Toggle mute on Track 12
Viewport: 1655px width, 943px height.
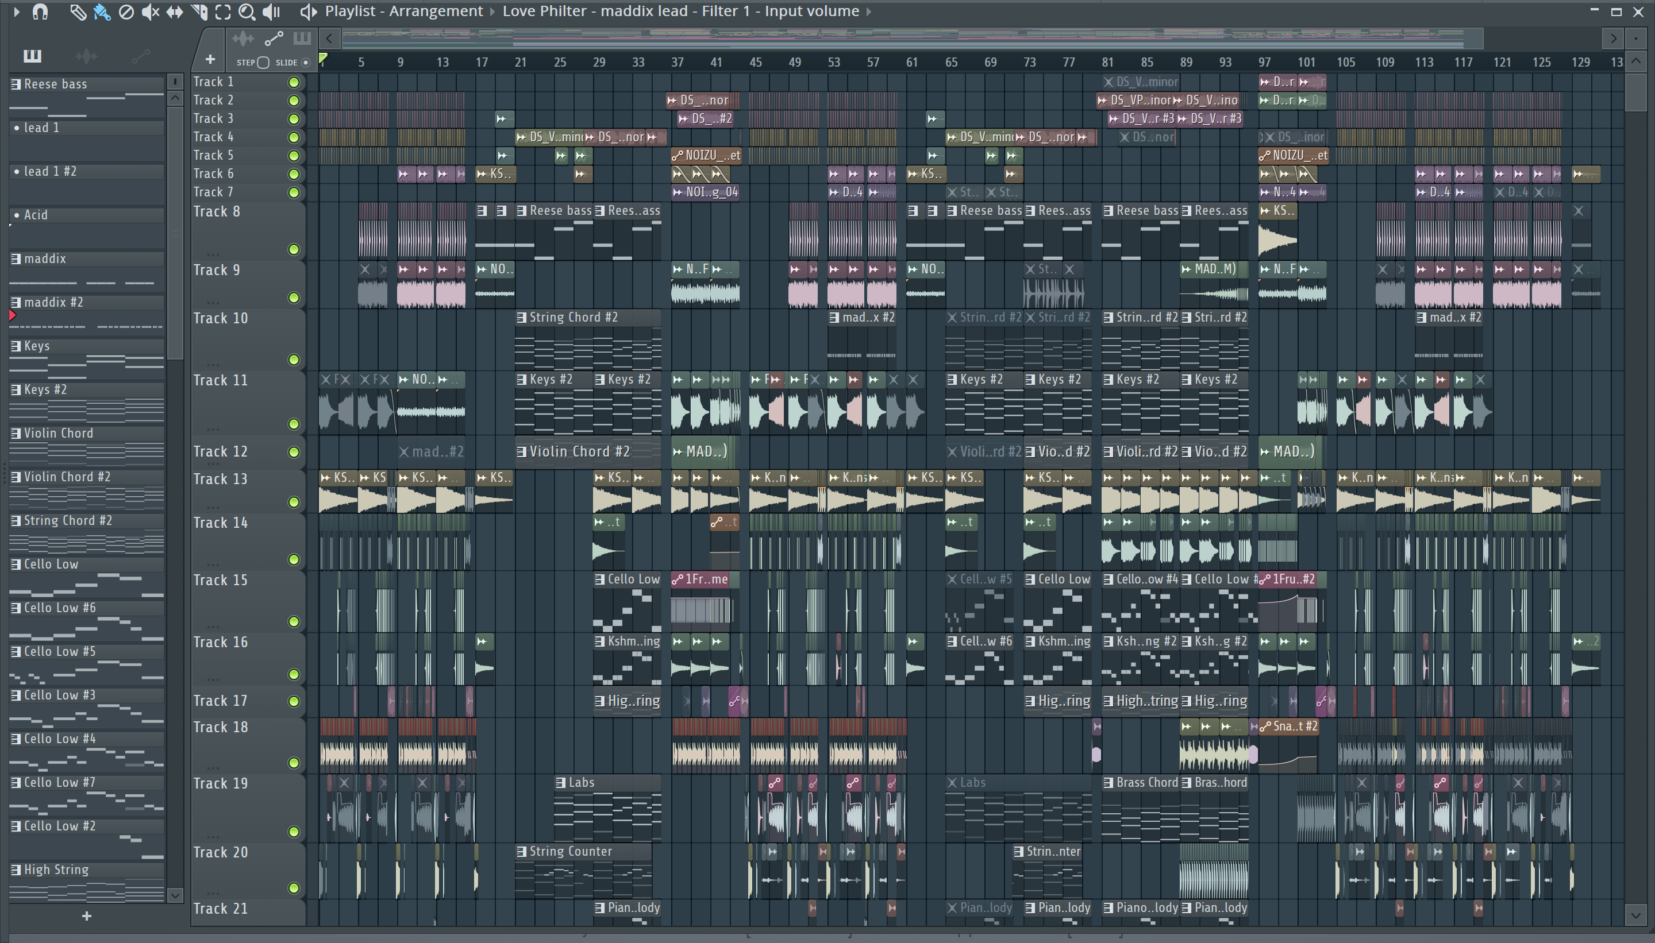pos(294,452)
